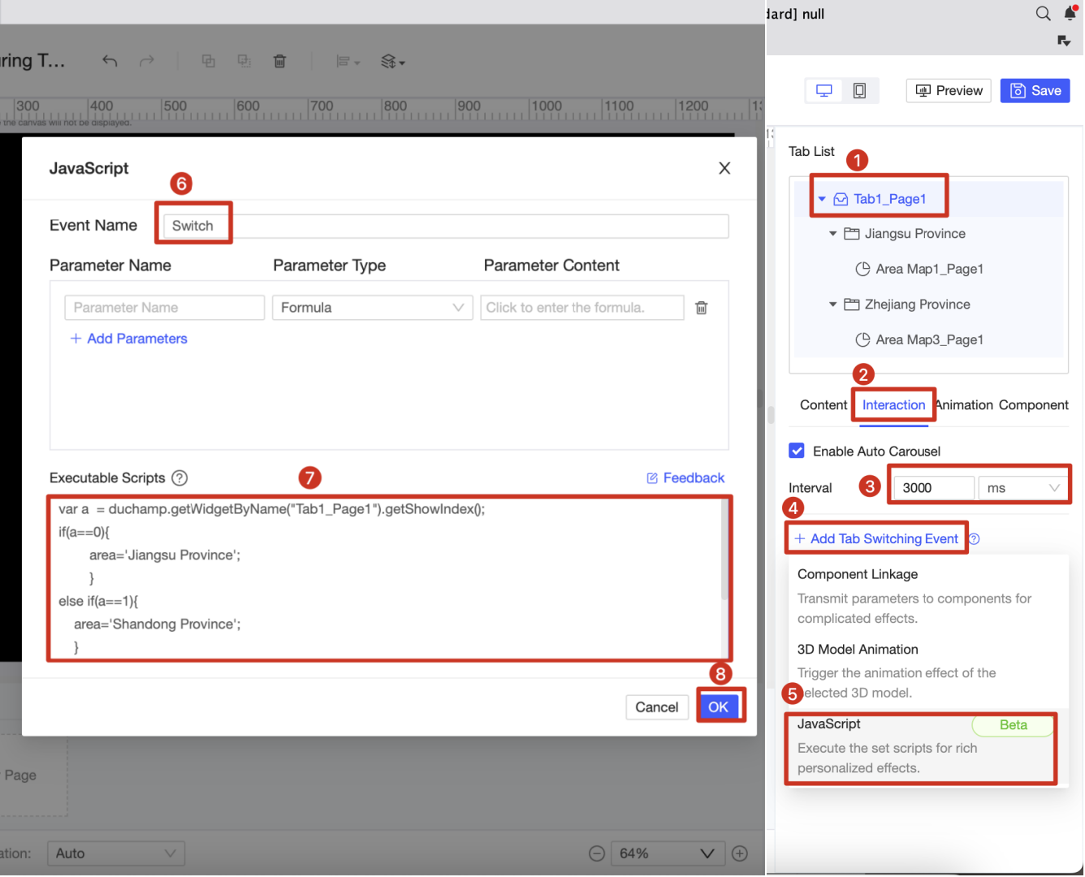
Task: Click OK in the JavaScript dialog
Action: pyautogui.click(x=718, y=707)
